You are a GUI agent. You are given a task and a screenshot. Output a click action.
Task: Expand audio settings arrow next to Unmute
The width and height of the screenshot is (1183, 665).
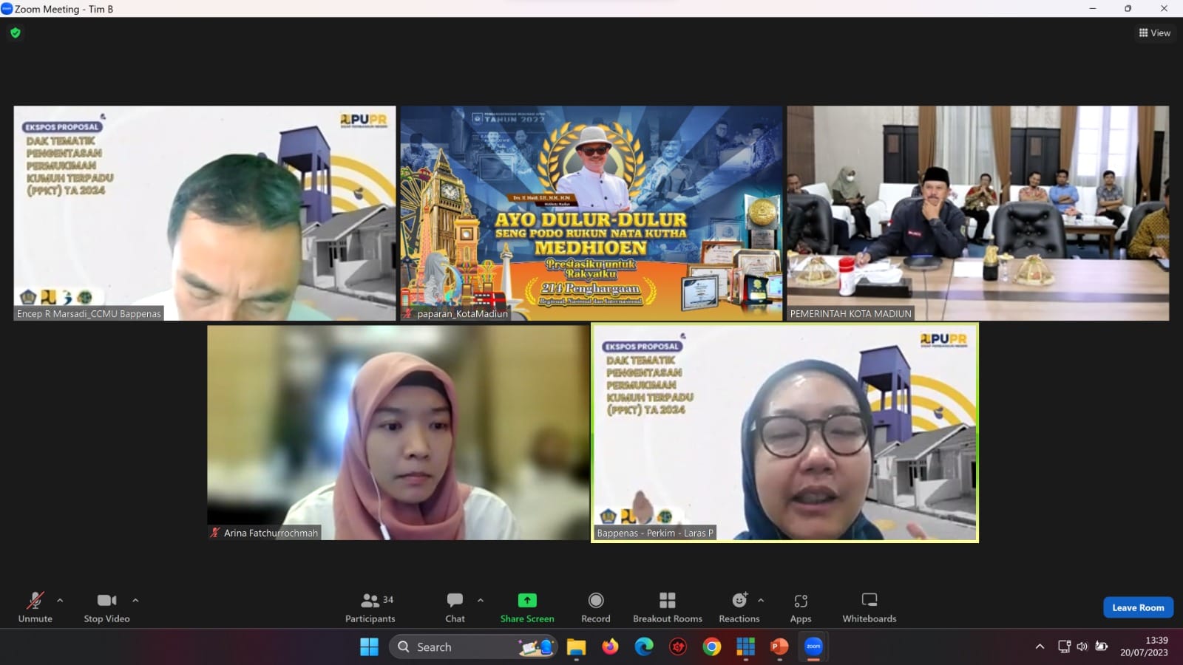60,600
